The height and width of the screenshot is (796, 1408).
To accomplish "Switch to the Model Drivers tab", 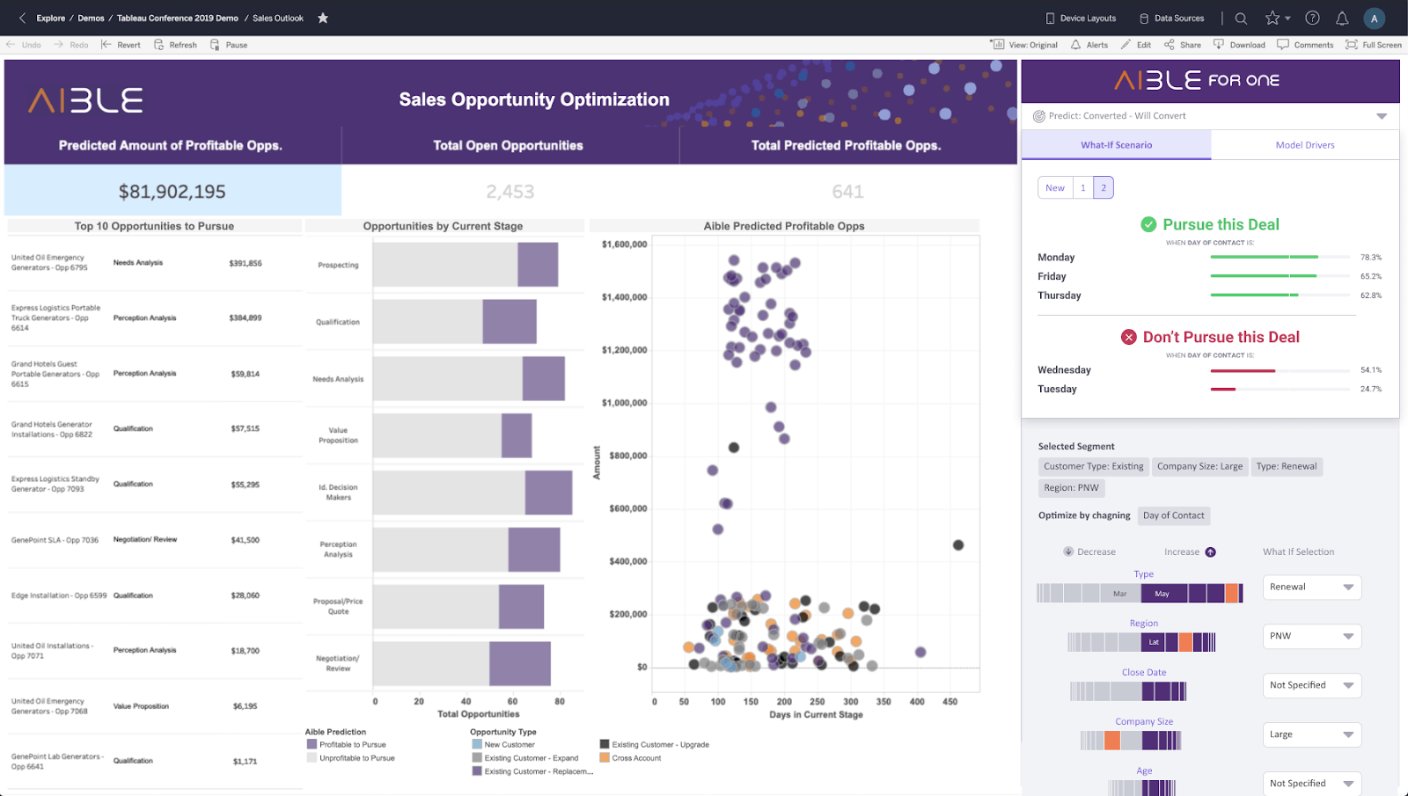I will click(1305, 145).
